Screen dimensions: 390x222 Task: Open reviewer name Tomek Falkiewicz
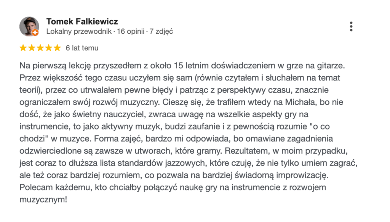coord(83,22)
